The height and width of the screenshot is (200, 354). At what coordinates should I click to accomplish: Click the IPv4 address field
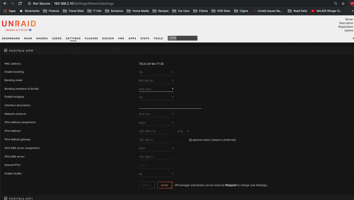(156, 131)
